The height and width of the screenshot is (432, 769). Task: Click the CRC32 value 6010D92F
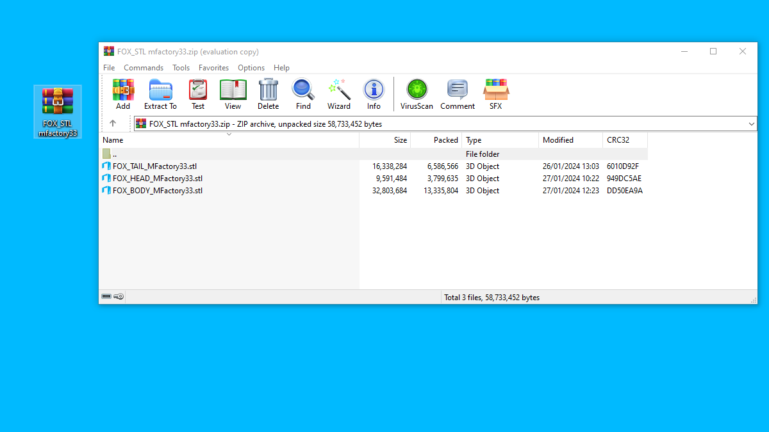[x=623, y=166]
